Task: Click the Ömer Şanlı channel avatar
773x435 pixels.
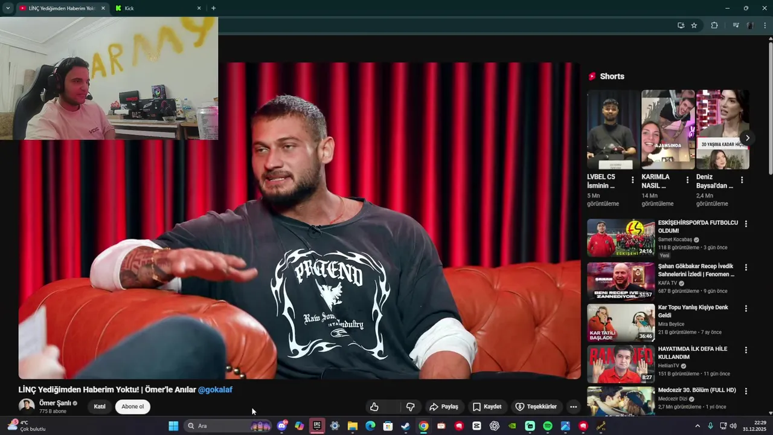Action: (x=27, y=406)
